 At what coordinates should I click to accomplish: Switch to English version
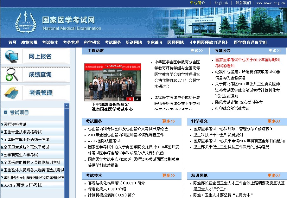[221, 3]
